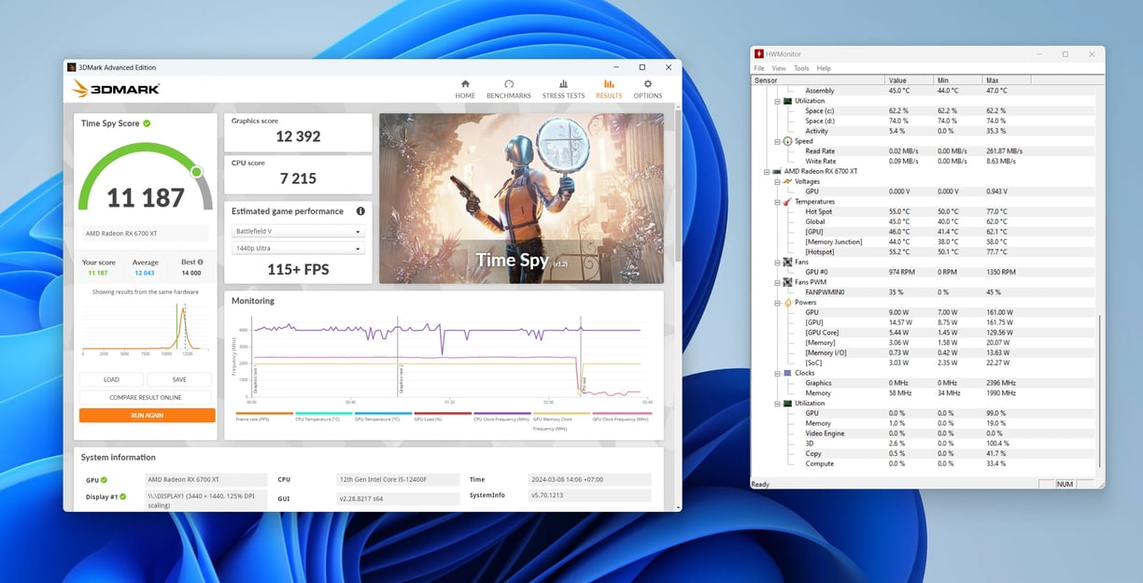Collapse the Clocks tree node
Viewport: 1143px width, 583px height.
(x=777, y=373)
